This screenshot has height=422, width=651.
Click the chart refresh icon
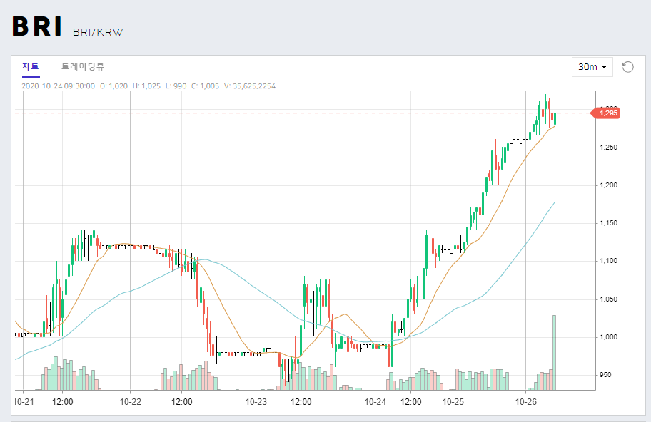click(x=627, y=67)
